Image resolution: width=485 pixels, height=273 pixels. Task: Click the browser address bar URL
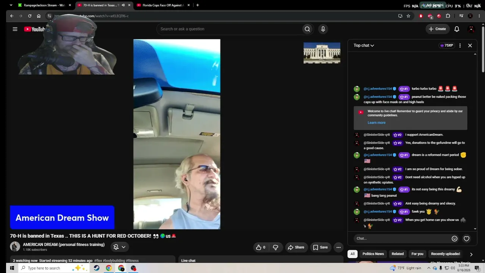click(91, 16)
